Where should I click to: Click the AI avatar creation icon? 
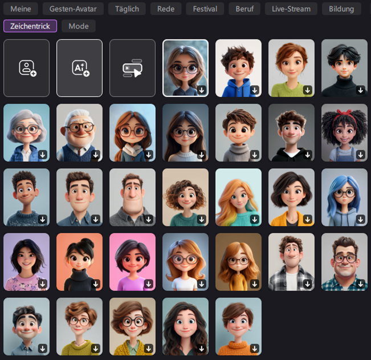tap(79, 68)
